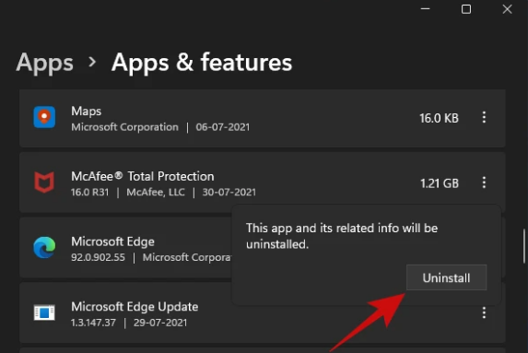Click the Uninstall button in the popup
The height and width of the screenshot is (353, 528).
click(x=446, y=277)
